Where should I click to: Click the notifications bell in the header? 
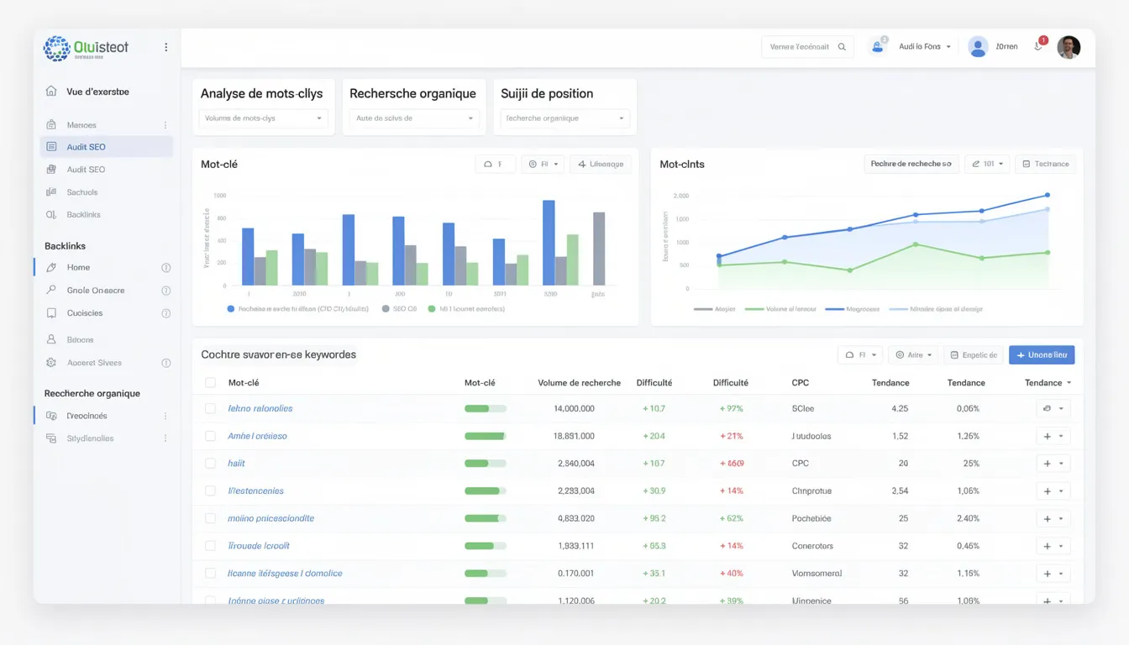click(1038, 47)
